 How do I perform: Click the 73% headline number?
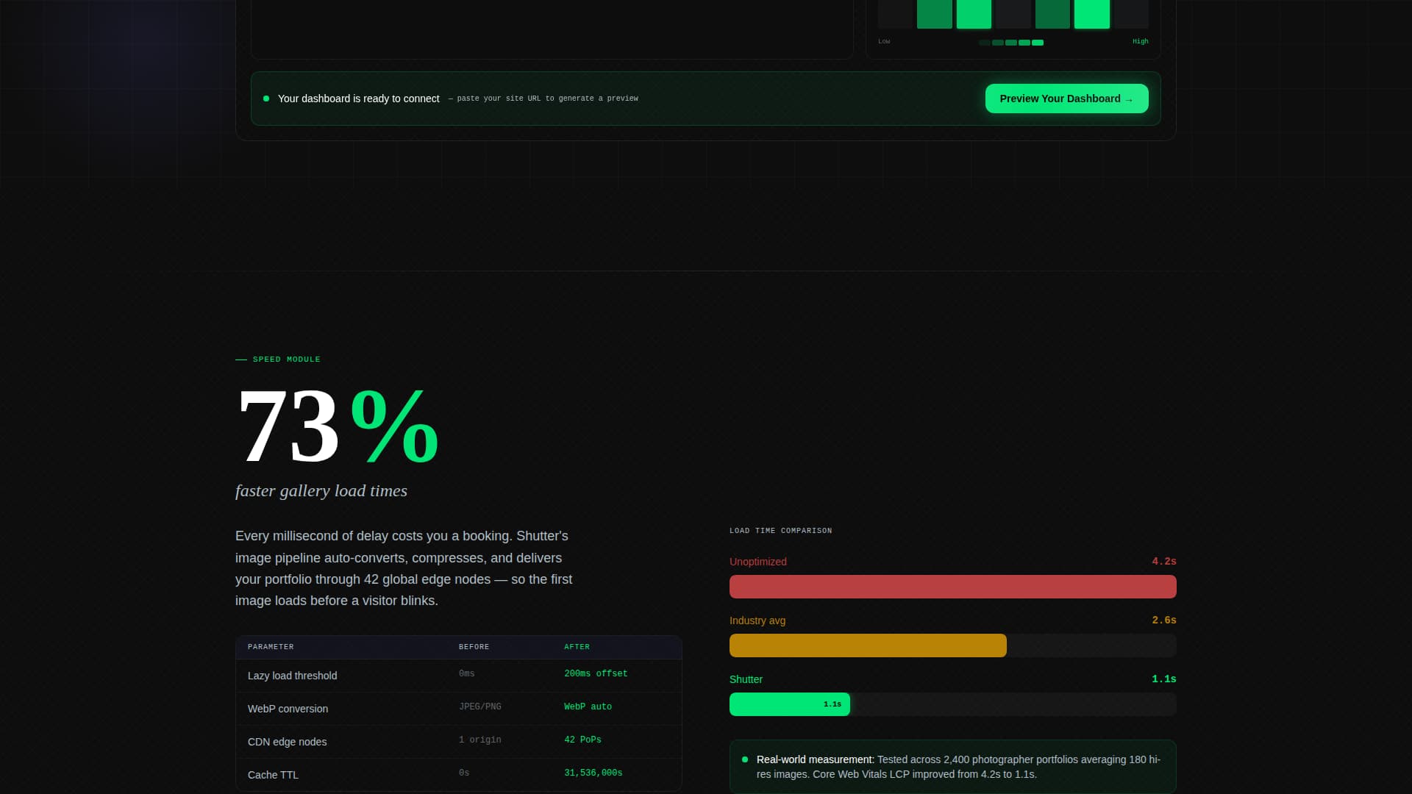338,426
